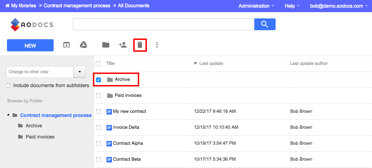
Task: Click the create folder toolbar icon
Action: point(106,45)
